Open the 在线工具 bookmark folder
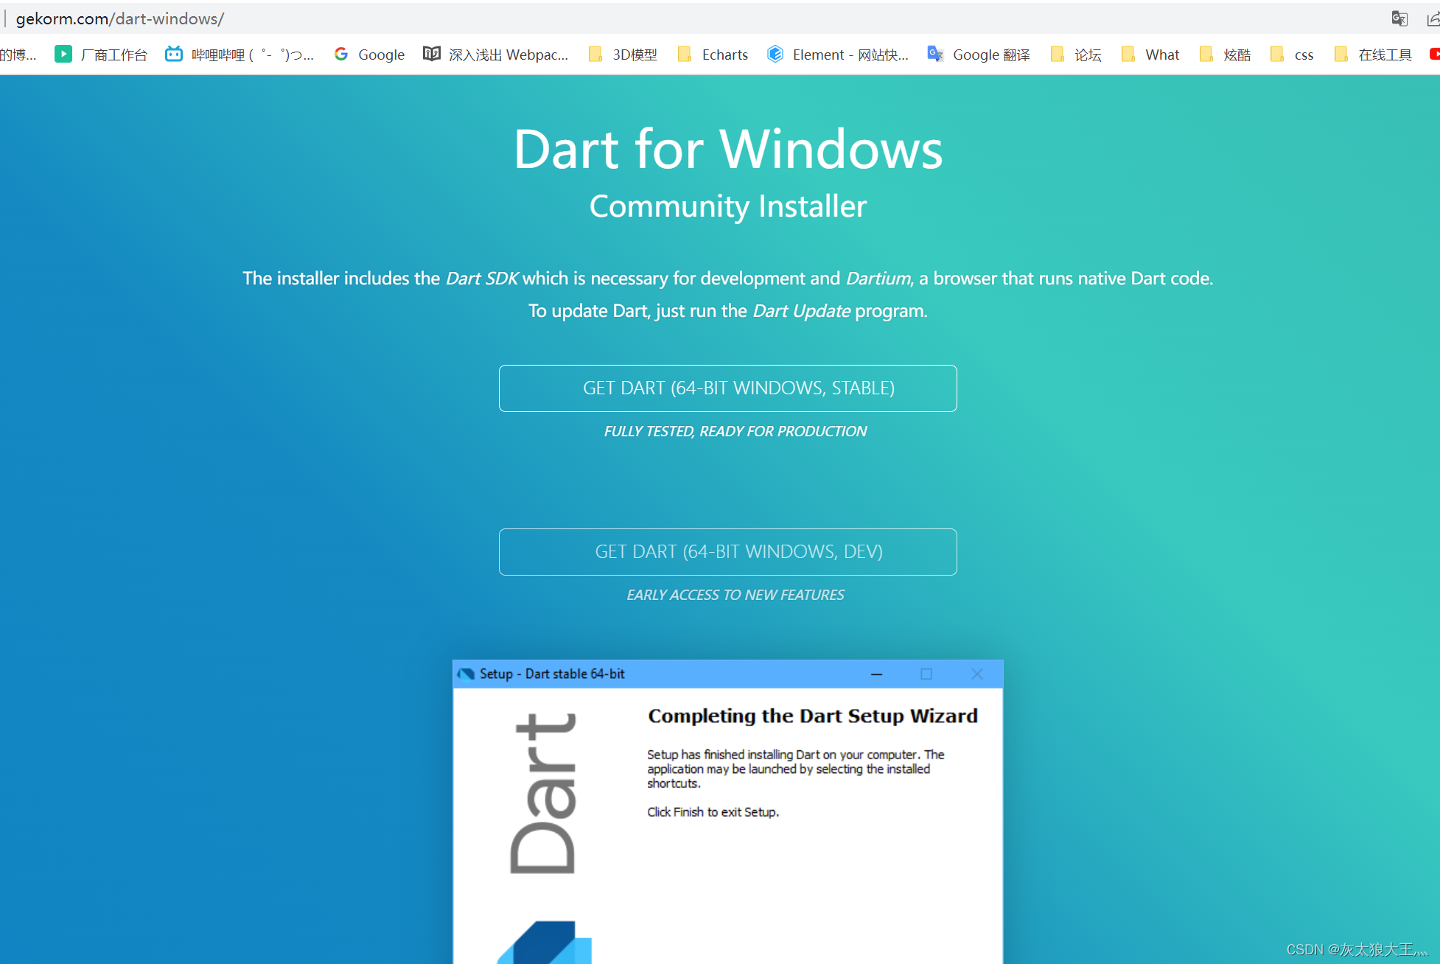Screen dimensions: 1440x964 [1373, 55]
